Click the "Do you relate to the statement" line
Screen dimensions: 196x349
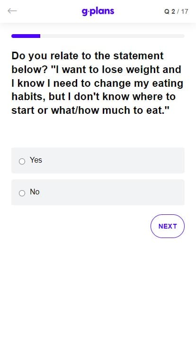pos(88,56)
